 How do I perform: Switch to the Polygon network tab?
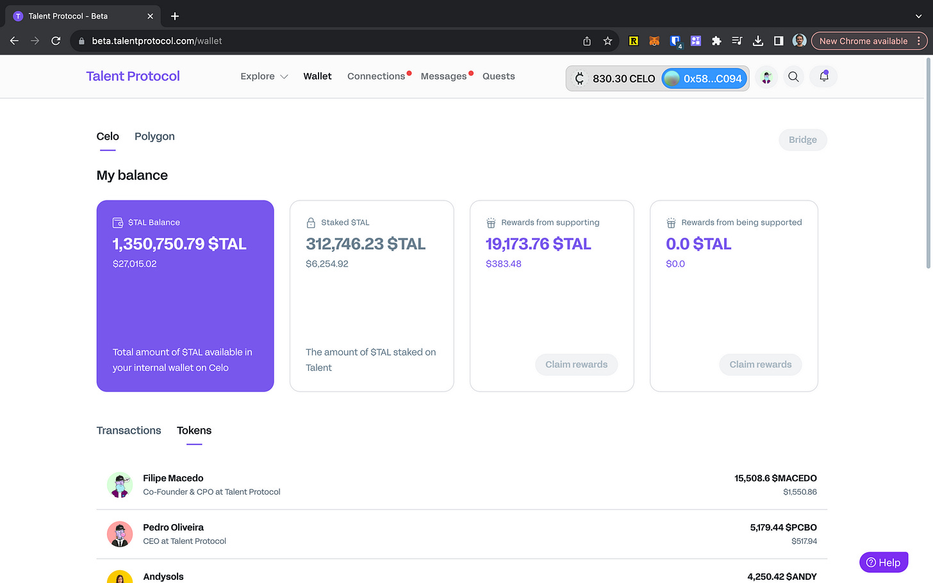pyautogui.click(x=154, y=136)
